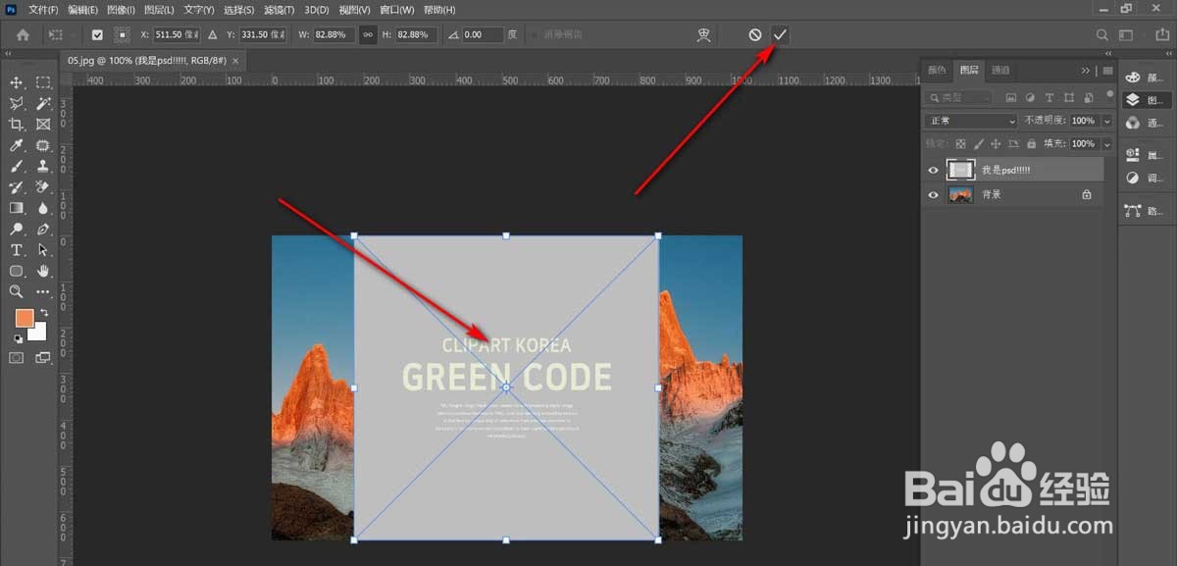Select the Healing Brush tool
Screen dimensions: 1177x566
coord(43,145)
